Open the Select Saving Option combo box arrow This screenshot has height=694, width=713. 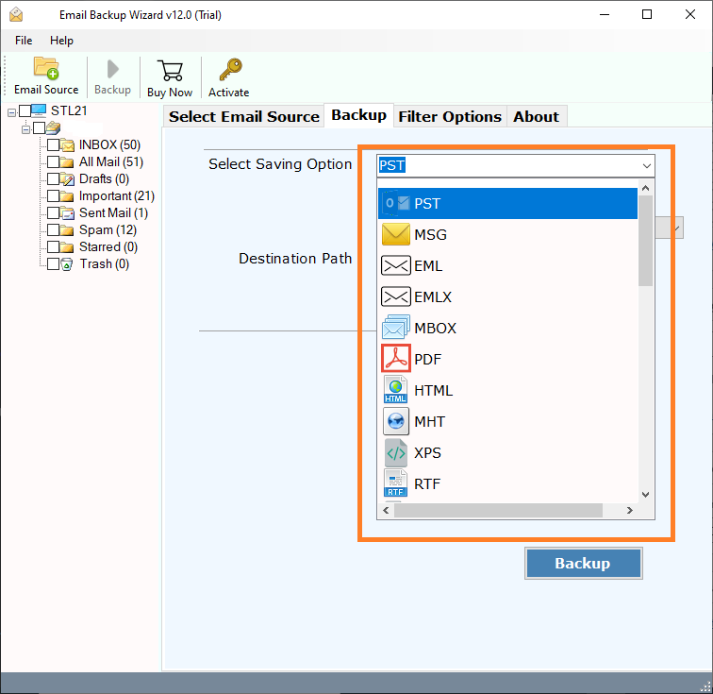point(646,165)
